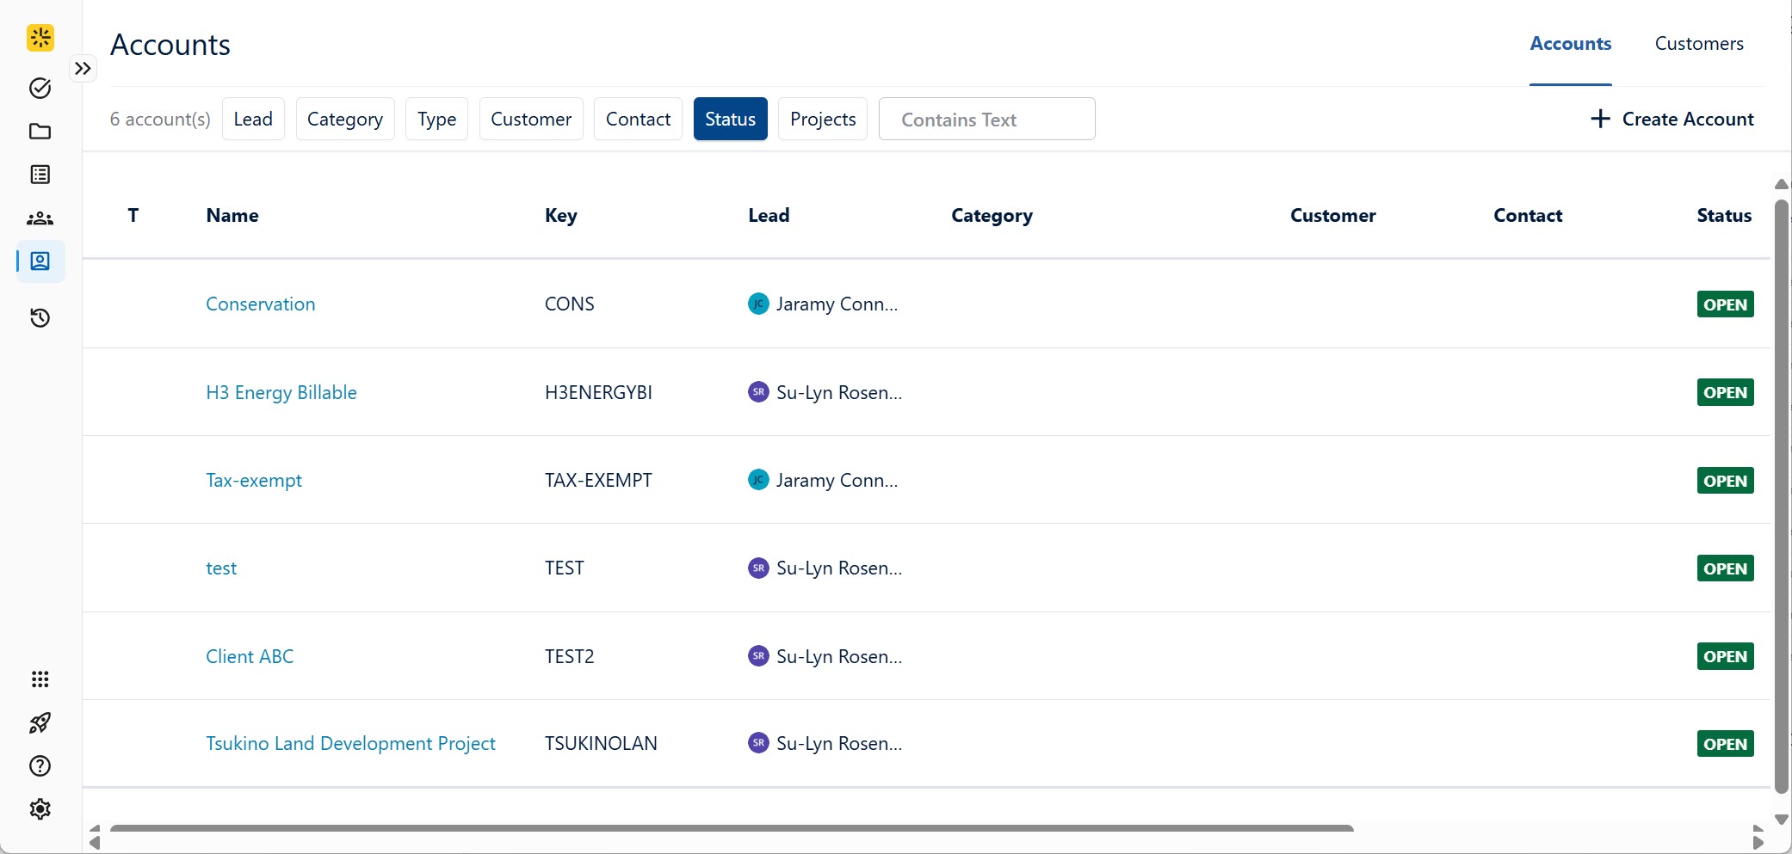Screen dimensions: 1792x854
Task: Click Create Account
Action: click(1672, 119)
